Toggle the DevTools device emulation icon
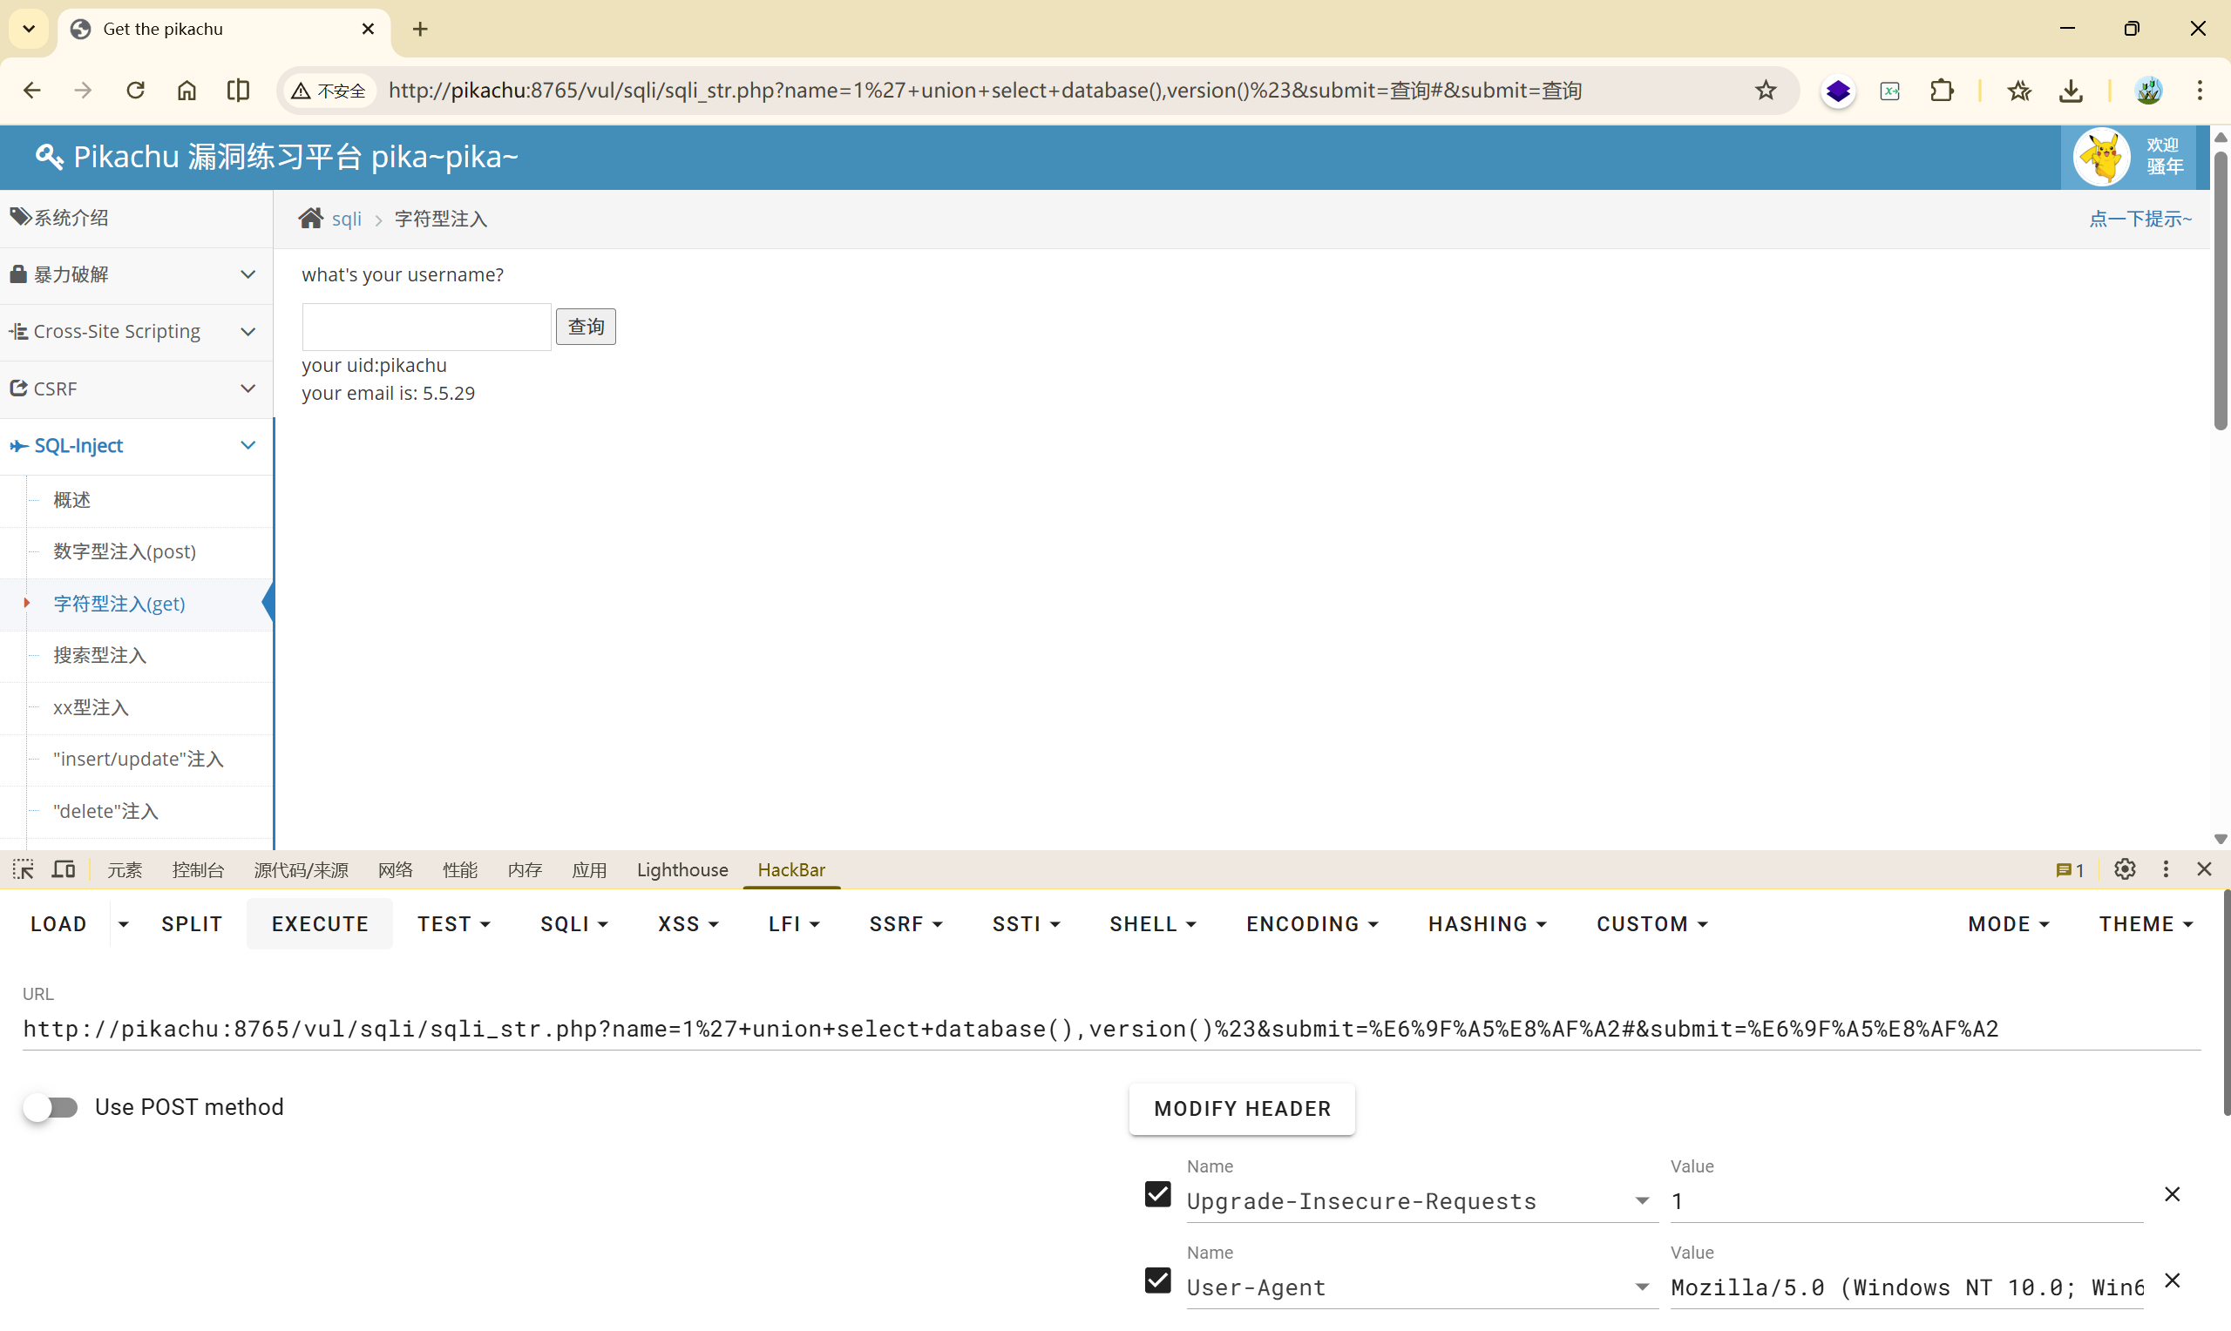Viewport: 2231px width, 1331px height. coord(64,869)
